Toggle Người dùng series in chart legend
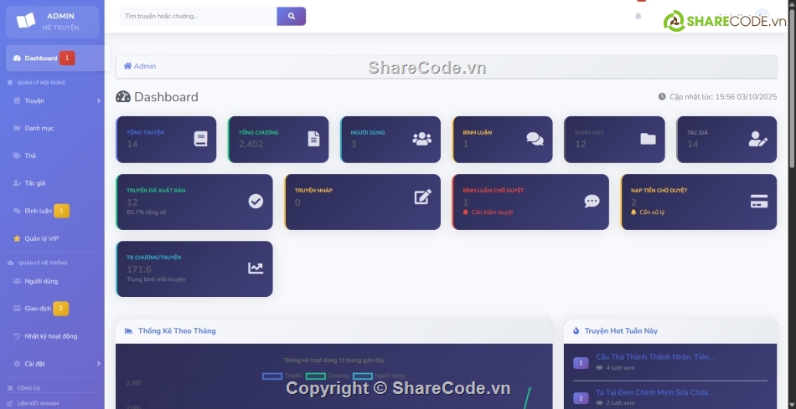The image size is (796, 409). 378,376
